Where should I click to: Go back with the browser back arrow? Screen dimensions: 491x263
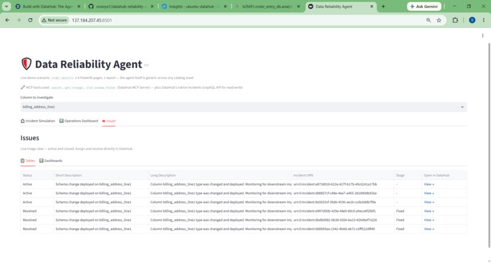point(7,20)
